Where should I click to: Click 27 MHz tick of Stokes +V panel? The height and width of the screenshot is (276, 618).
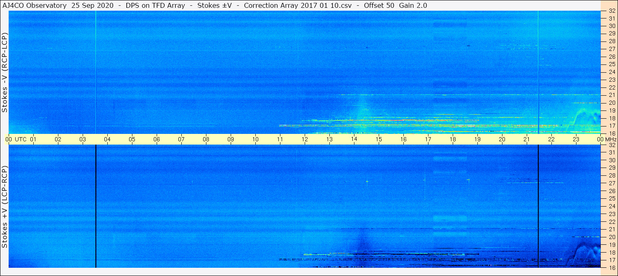(x=611, y=183)
